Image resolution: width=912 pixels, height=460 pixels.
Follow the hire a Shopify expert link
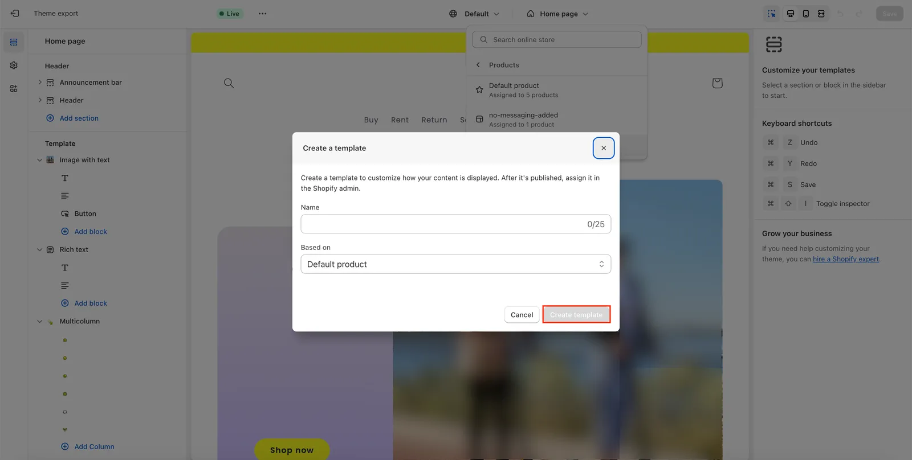[846, 259]
